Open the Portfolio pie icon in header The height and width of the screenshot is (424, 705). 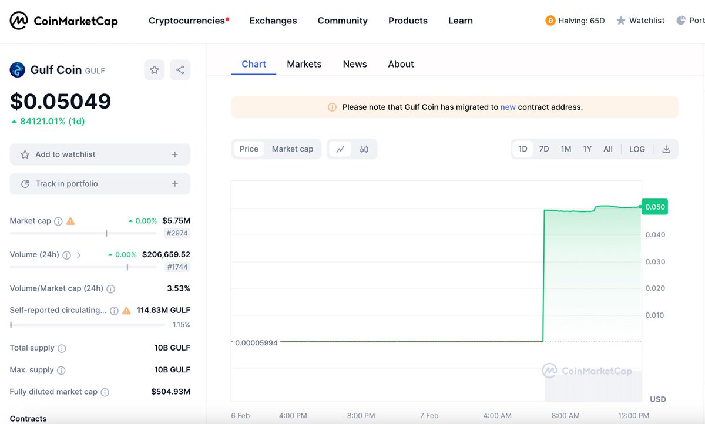tap(681, 21)
